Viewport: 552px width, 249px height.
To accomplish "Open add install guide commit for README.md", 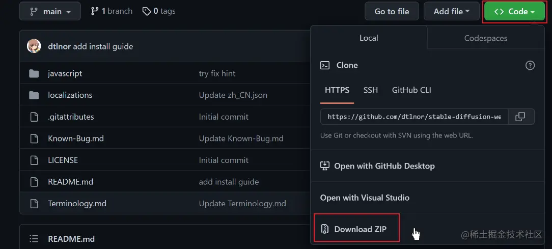I will [229, 182].
